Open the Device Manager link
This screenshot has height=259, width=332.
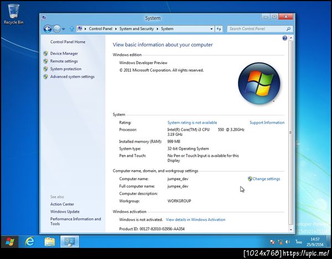pos(64,54)
